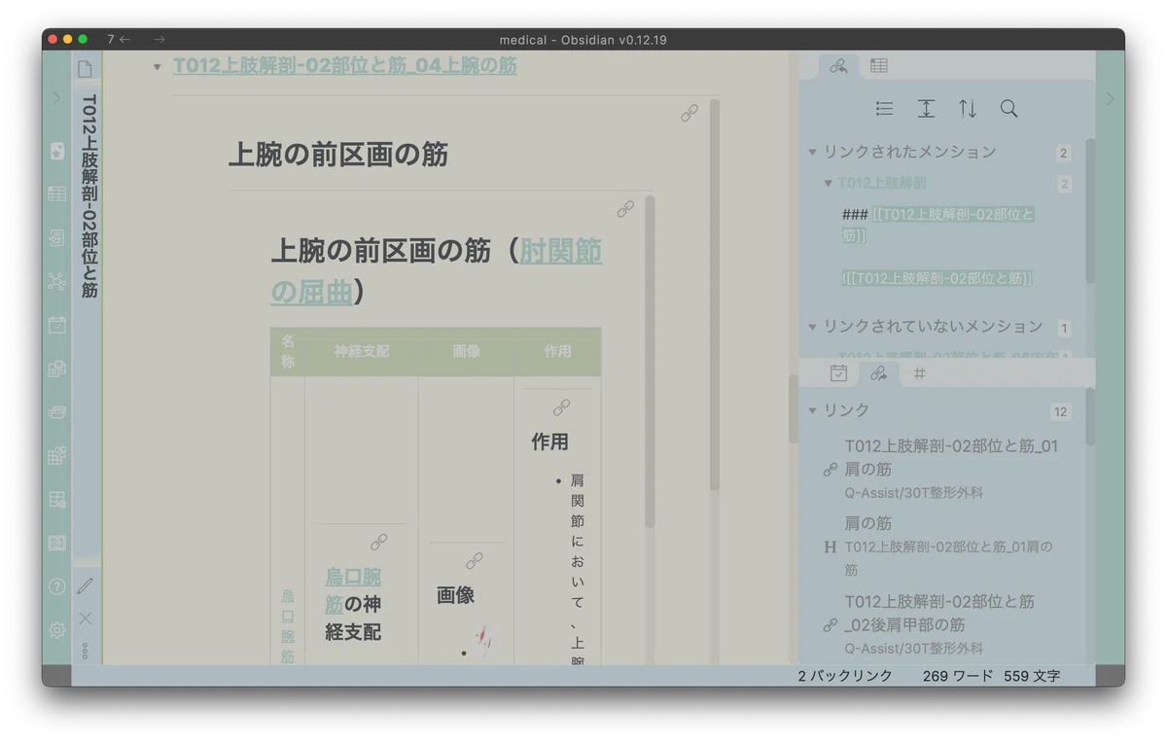
Task: Open T012上肢解剖-02部位と筋_04上腕の筋 link
Action: (345, 66)
